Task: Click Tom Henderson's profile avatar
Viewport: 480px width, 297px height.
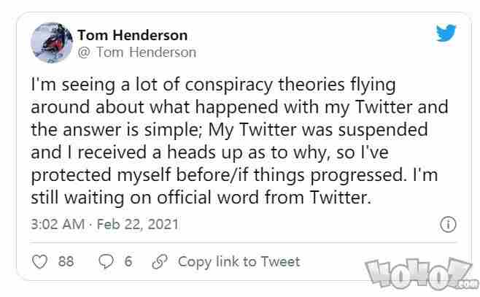Action: click(x=50, y=42)
